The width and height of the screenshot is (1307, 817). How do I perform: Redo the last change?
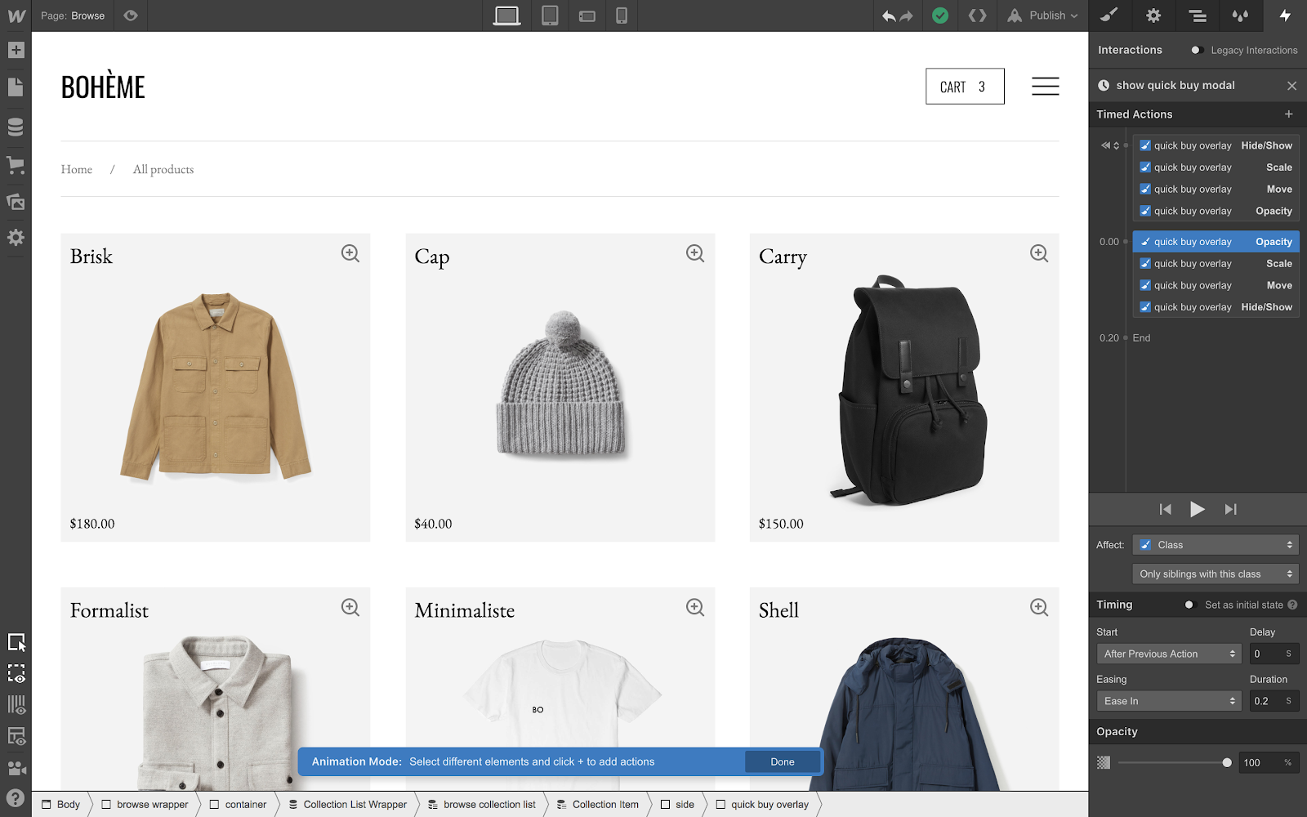point(906,16)
